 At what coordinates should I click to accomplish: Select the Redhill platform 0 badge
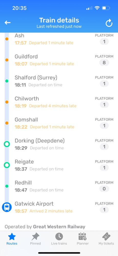point(104,189)
